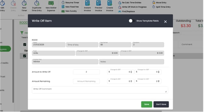
Task: Click the green Save button
Action: [x=147, y=104]
